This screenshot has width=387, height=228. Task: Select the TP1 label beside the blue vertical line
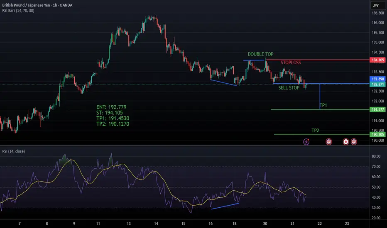click(x=323, y=105)
